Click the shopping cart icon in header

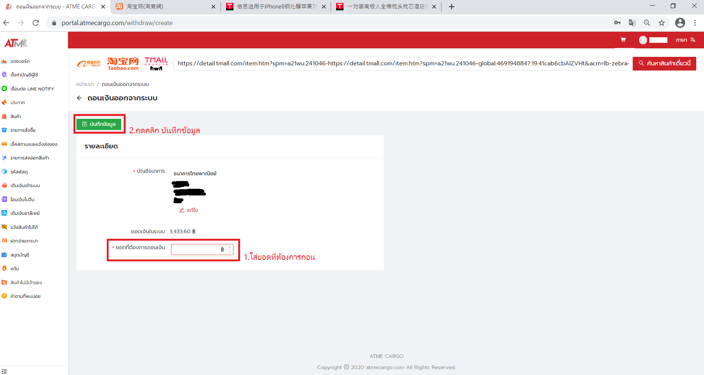pos(623,40)
